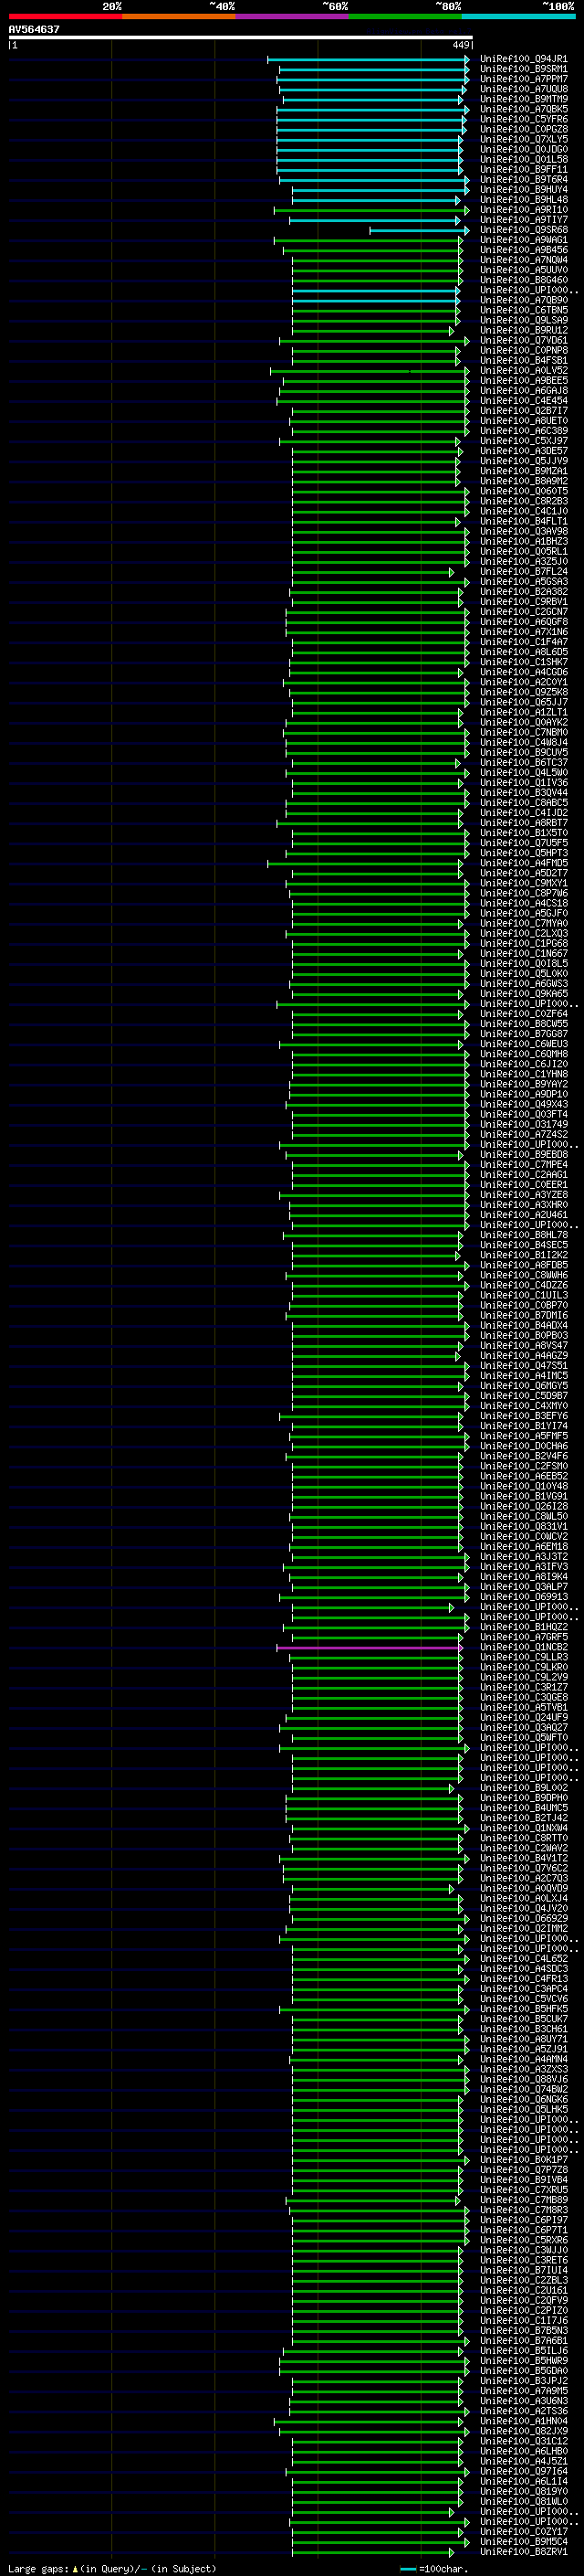This screenshot has height=2576, width=584.
Task: Click the UniRef100_C4E454 label
Action: click(524, 401)
